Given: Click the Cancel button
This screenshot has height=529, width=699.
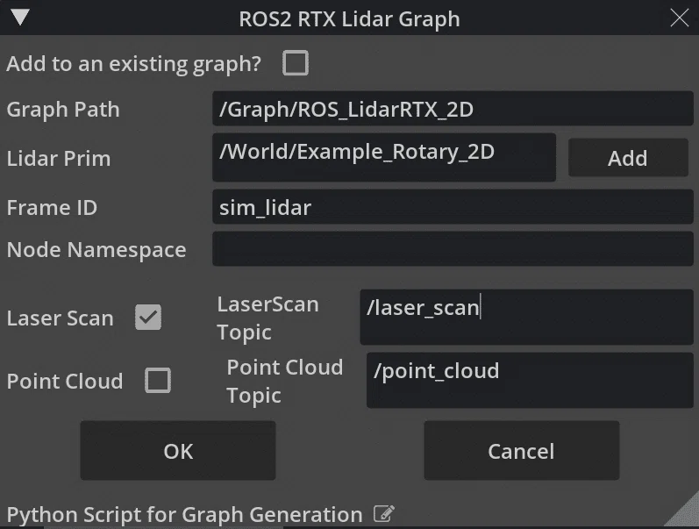Looking at the screenshot, I should click(522, 451).
